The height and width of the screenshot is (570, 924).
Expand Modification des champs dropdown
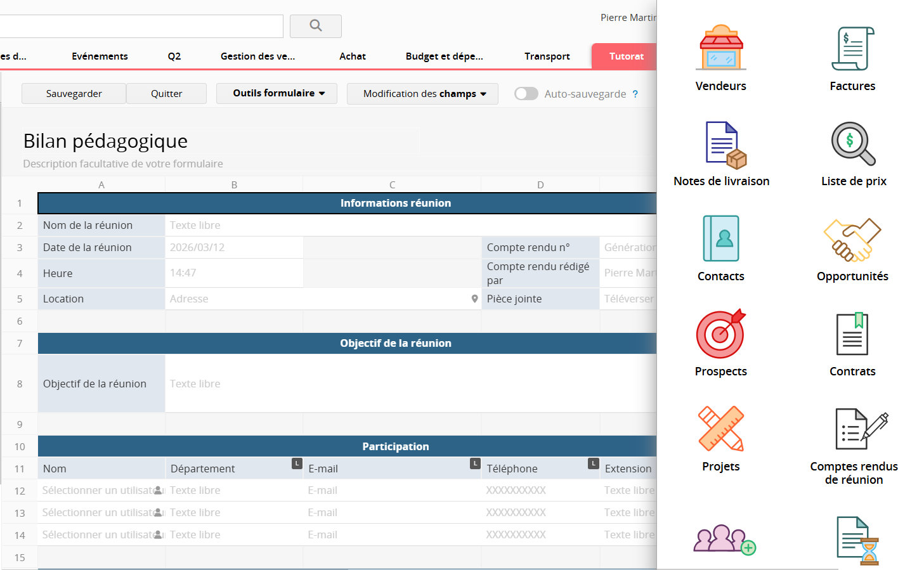point(423,94)
